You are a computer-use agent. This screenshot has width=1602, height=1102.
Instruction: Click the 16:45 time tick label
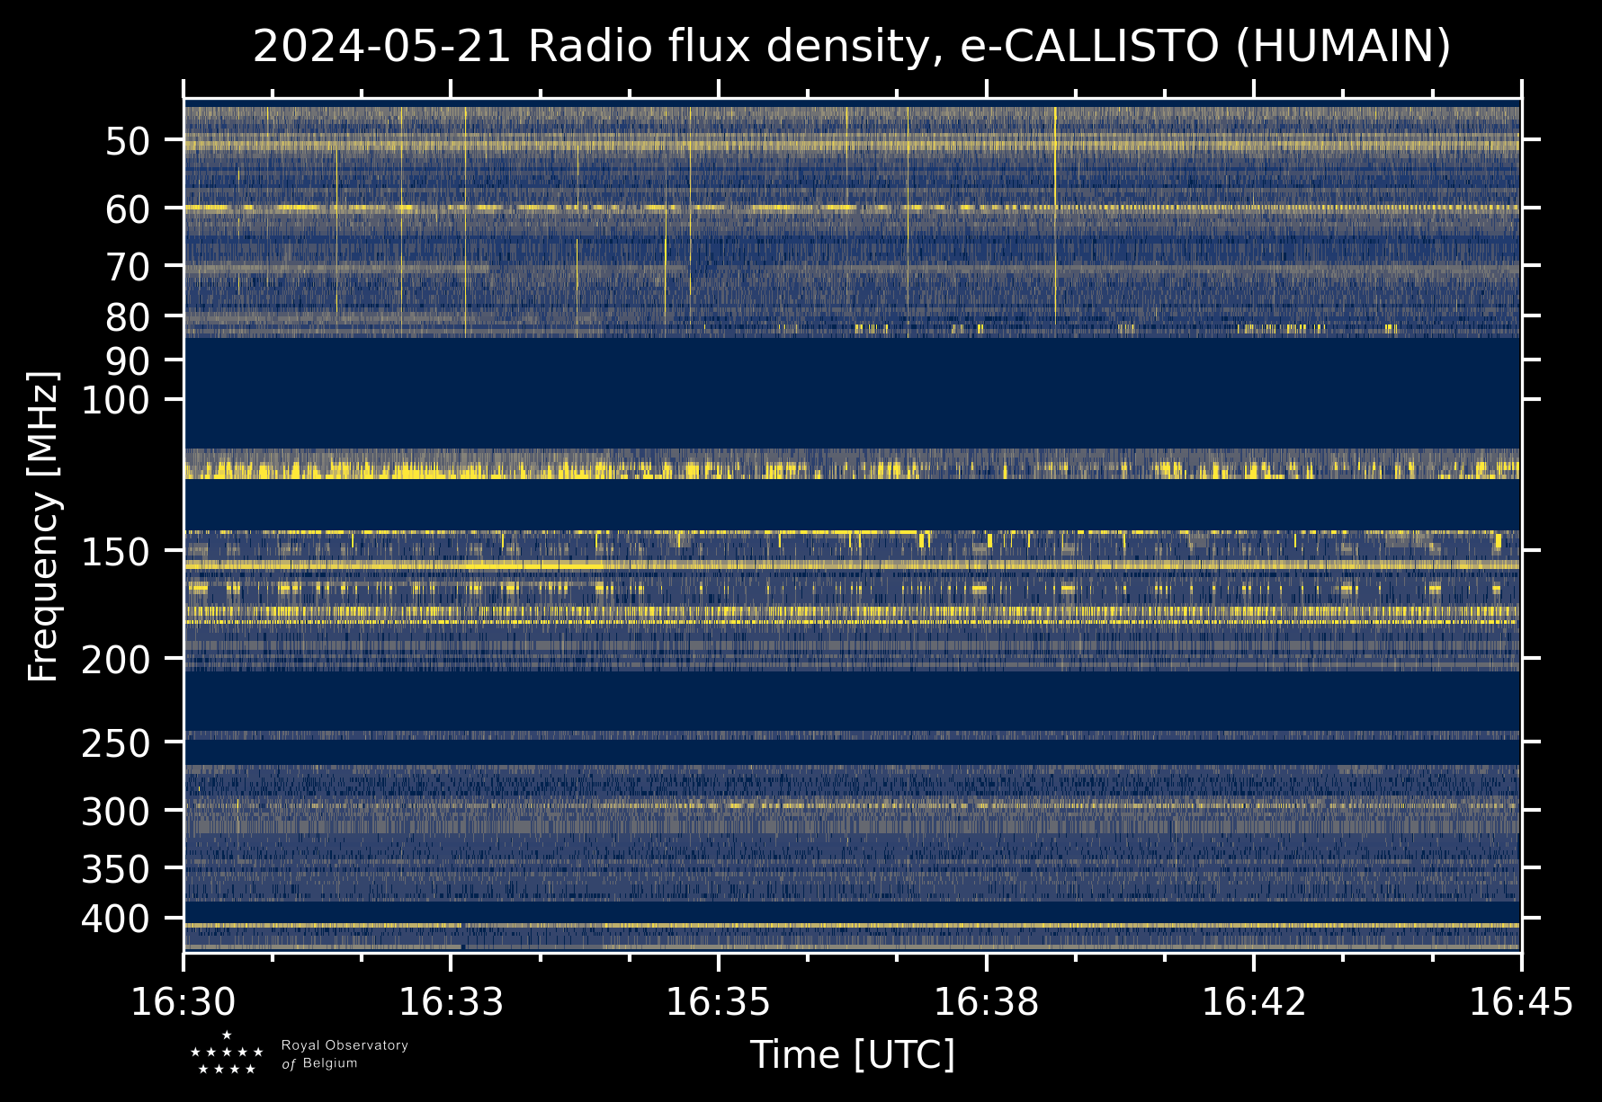coord(1521,1001)
